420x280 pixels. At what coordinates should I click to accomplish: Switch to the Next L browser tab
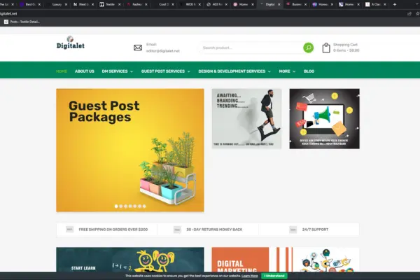click(x=82, y=4)
